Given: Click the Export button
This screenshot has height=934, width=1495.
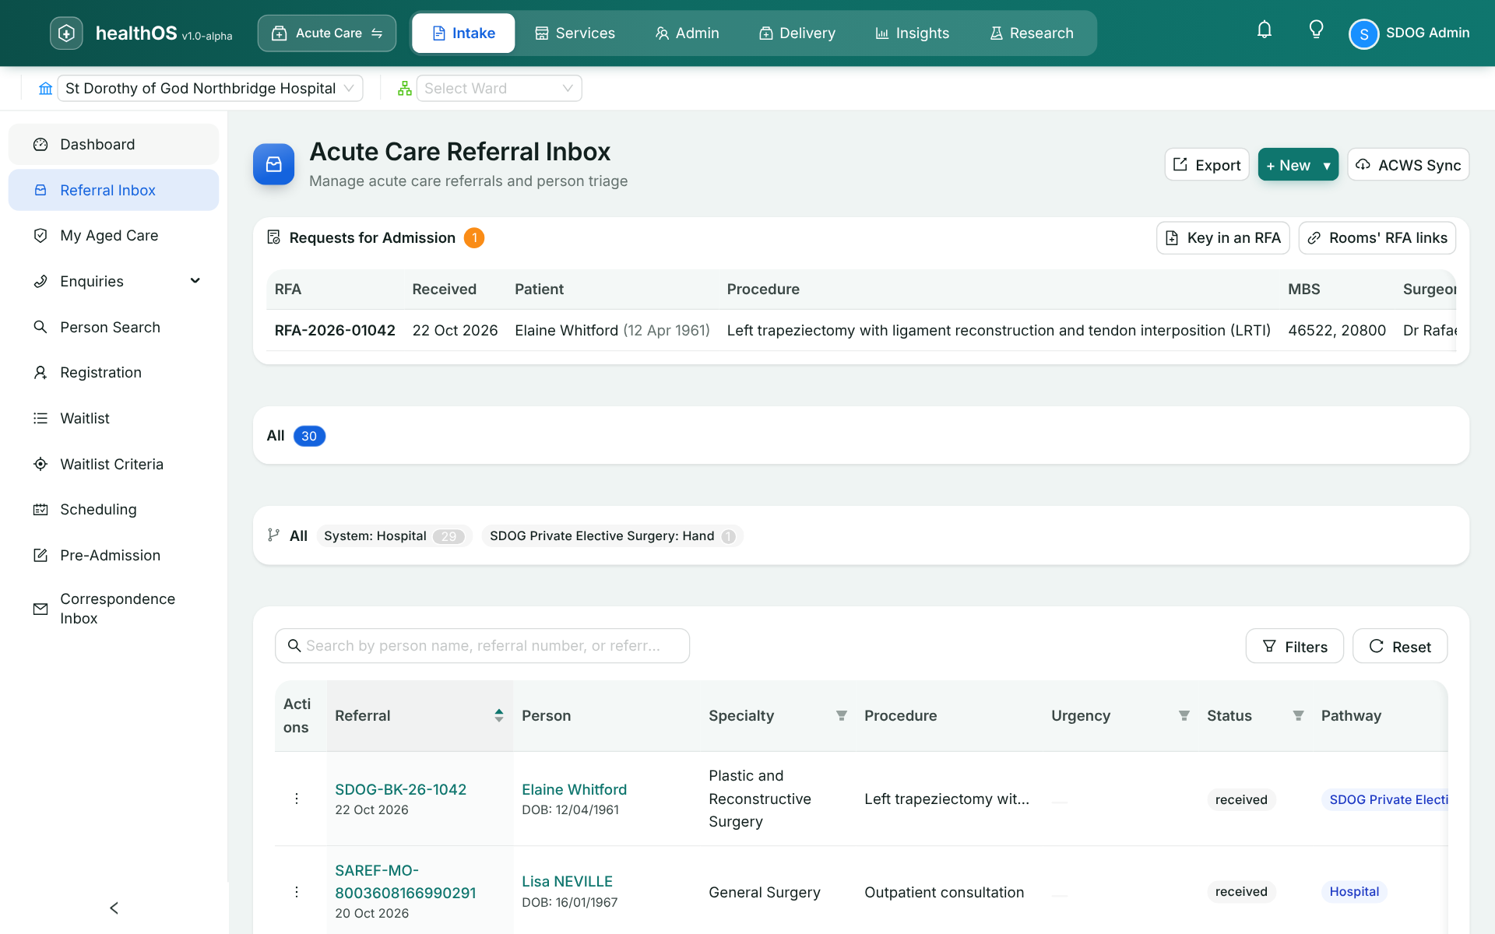Looking at the screenshot, I should tap(1207, 165).
